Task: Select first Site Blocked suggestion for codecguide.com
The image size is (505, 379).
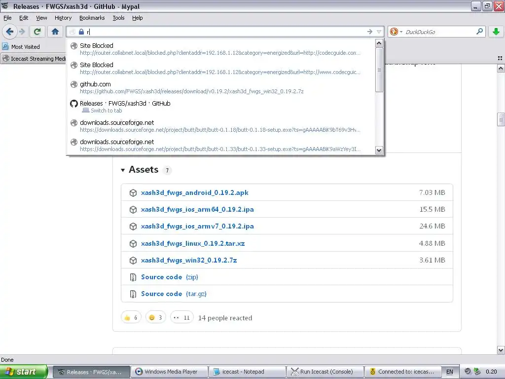Action: pos(220,49)
